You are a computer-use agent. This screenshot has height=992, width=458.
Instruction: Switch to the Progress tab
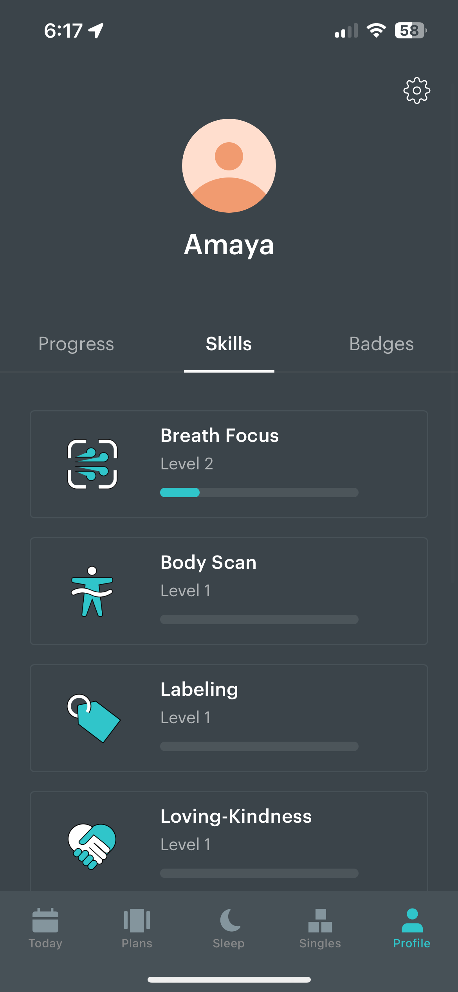click(76, 344)
